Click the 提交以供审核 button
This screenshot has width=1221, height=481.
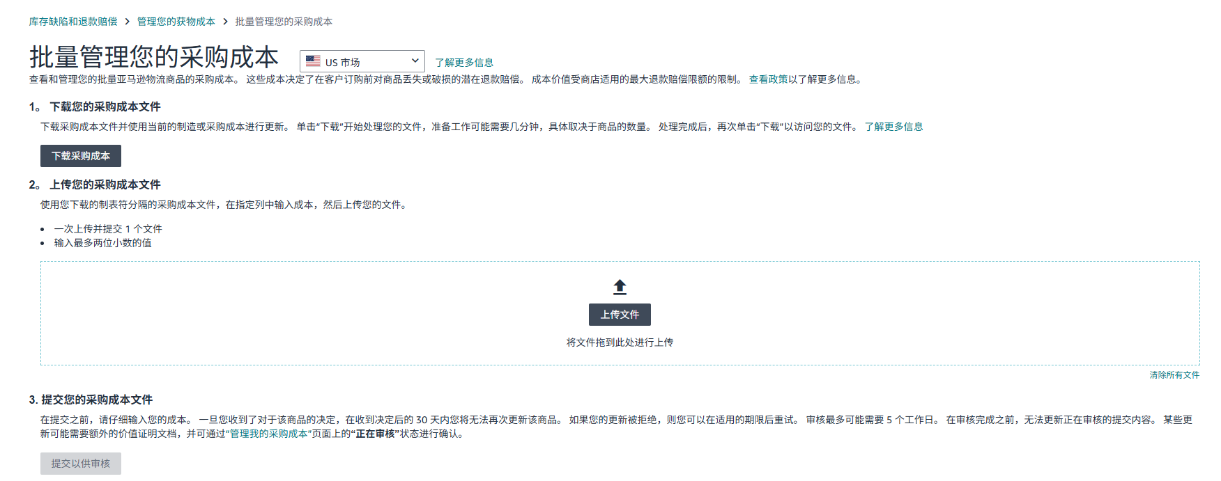click(81, 464)
